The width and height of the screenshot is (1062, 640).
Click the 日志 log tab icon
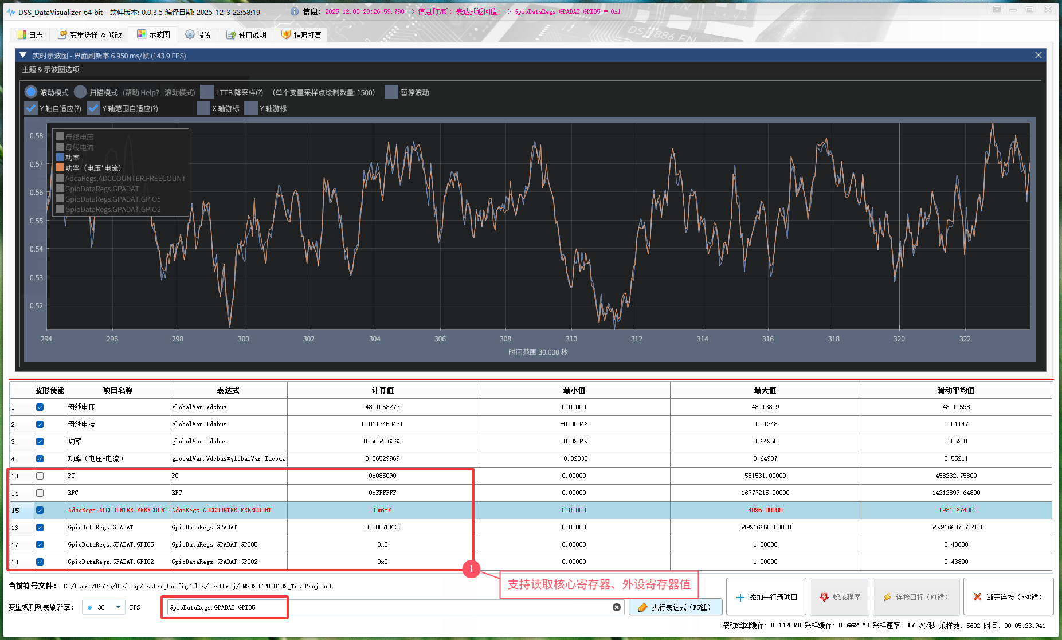coord(21,35)
